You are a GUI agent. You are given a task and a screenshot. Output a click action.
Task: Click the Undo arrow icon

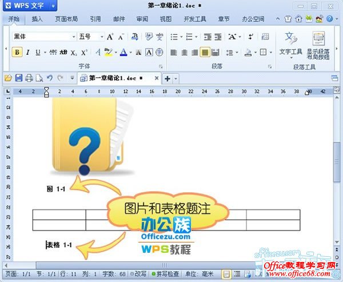[49, 78]
